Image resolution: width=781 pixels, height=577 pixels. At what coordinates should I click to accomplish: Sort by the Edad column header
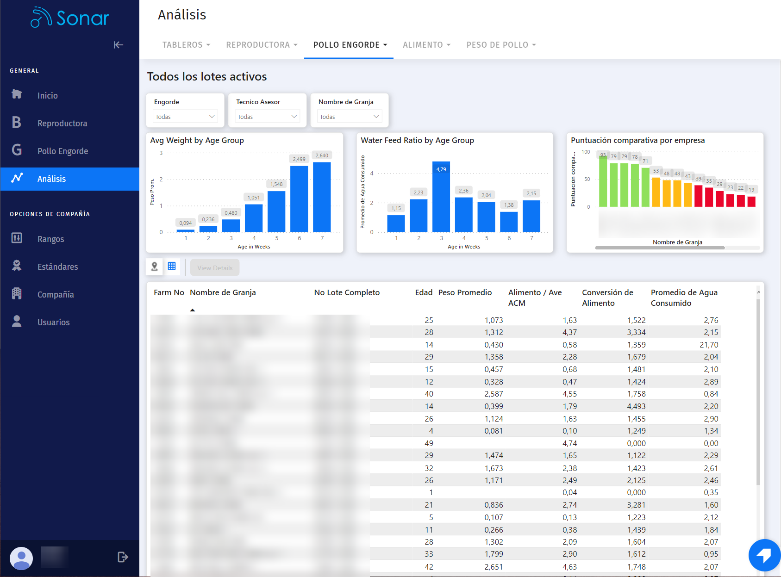pyautogui.click(x=424, y=292)
